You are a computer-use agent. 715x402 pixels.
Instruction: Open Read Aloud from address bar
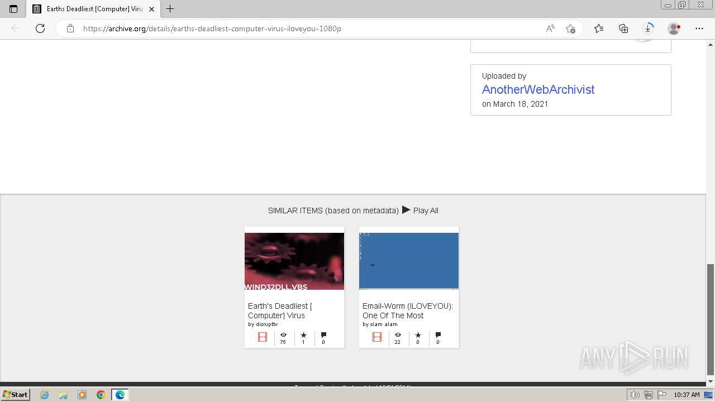click(x=550, y=28)
